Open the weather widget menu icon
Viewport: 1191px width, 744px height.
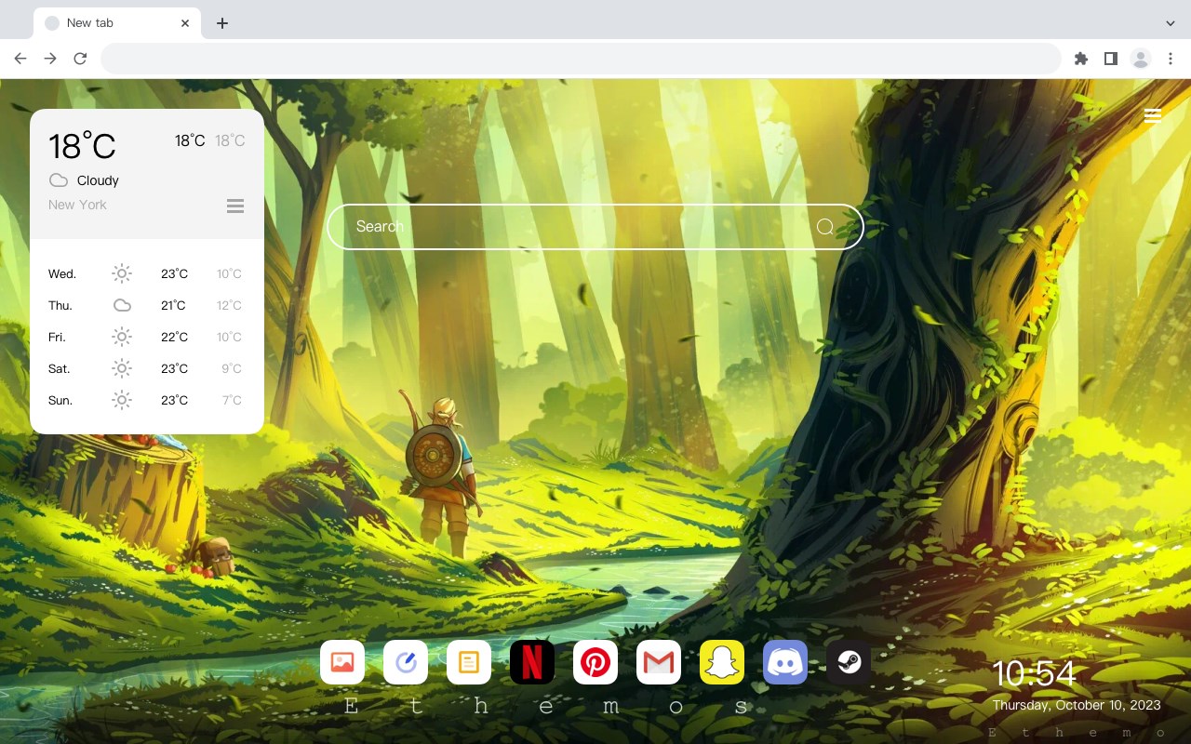coord(235,206)
